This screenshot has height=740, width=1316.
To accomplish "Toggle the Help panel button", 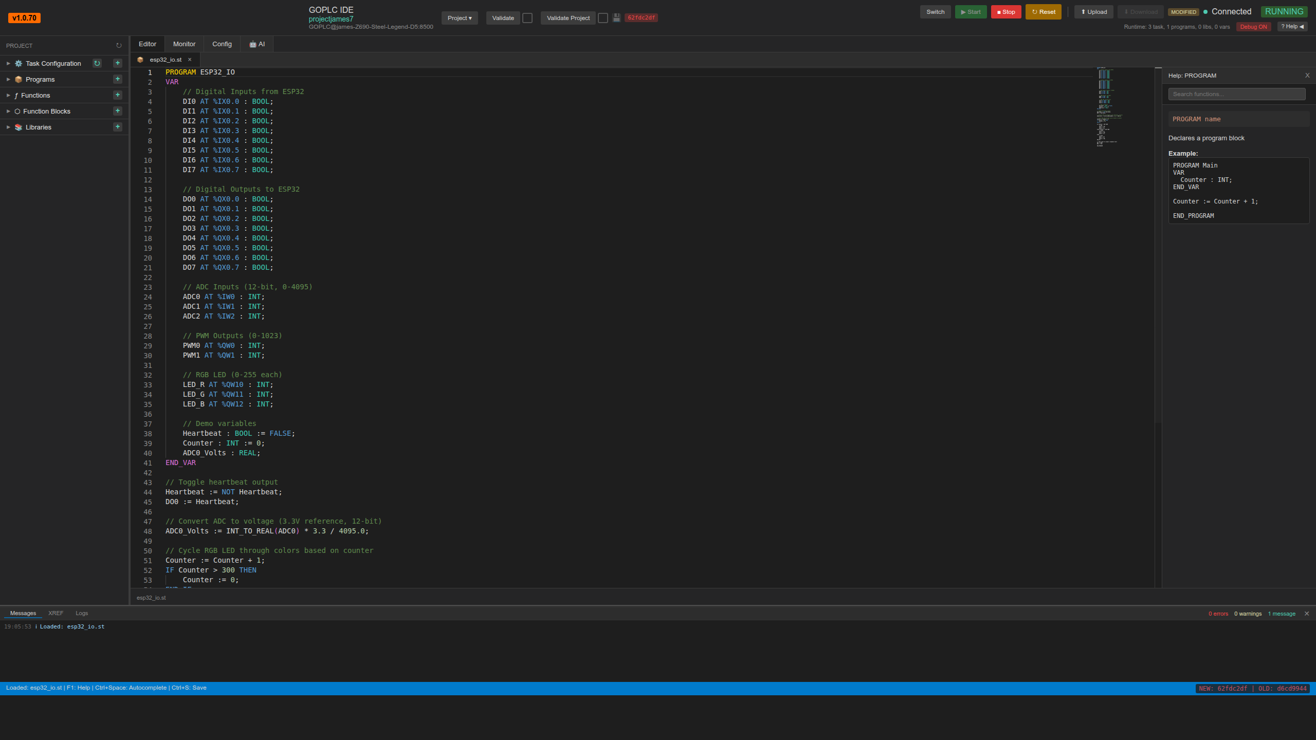I will (1292, 27).
